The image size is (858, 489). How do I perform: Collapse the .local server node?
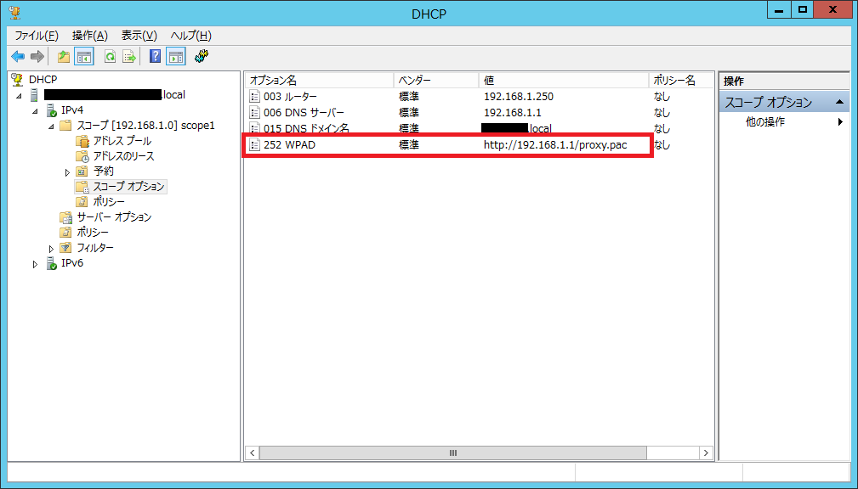tap(20, 96)
